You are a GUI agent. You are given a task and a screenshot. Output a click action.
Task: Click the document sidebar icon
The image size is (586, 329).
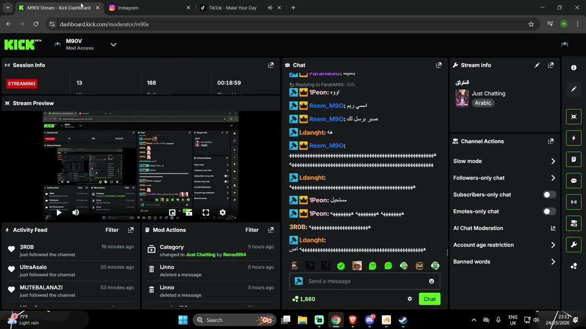pyautogui.click(x=574, y=159)
